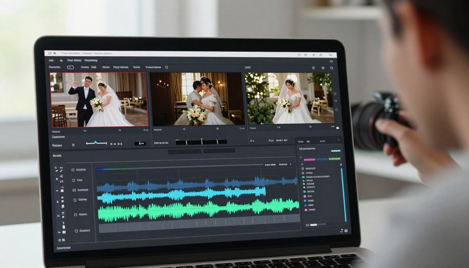The image size is (469, 268).
Task: Pick the green color swatch in the side panel
Action: click(334, 159)
